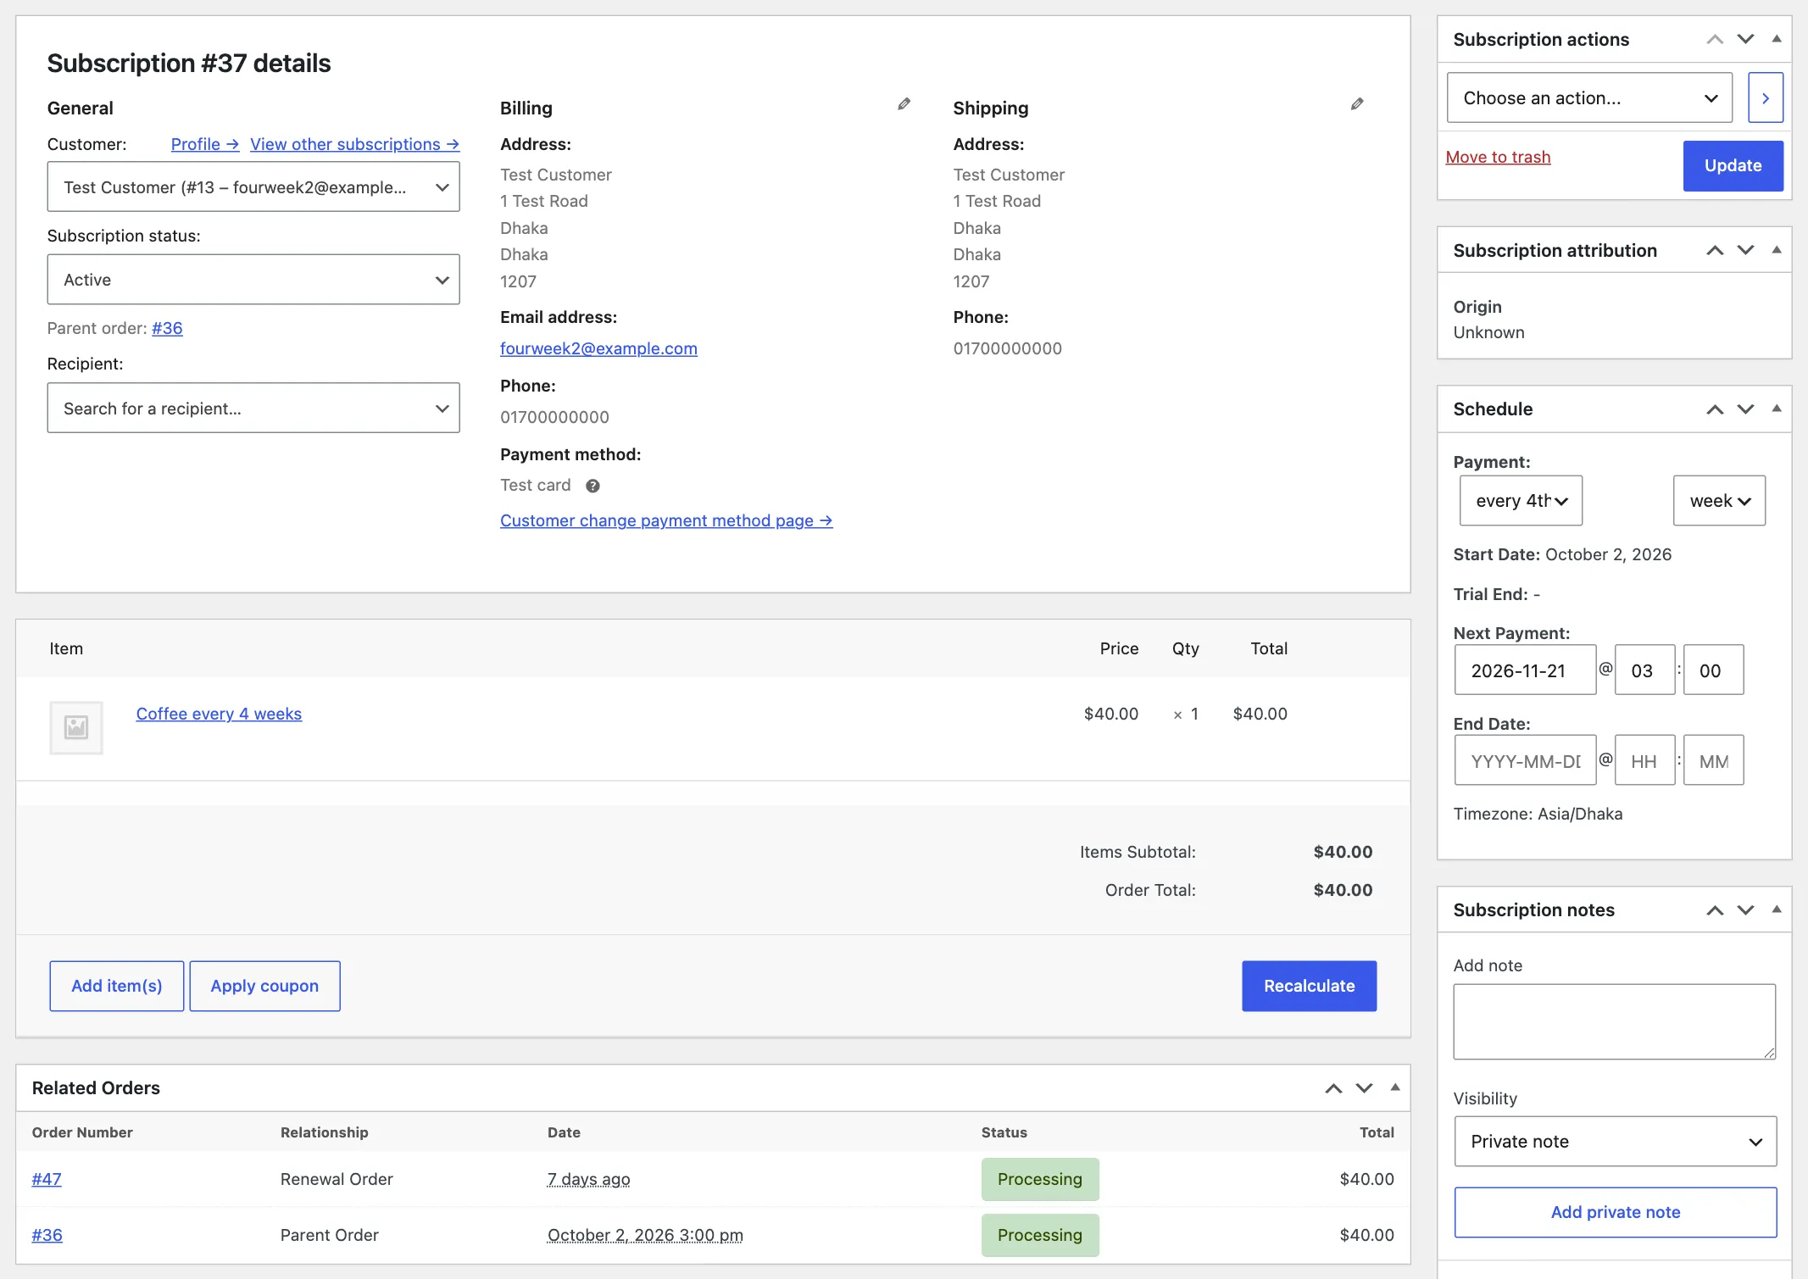Image resolution: width=1808 pixels, height=1279 pixels.
Task: Click the Update button
Action: coord(1733,165)
